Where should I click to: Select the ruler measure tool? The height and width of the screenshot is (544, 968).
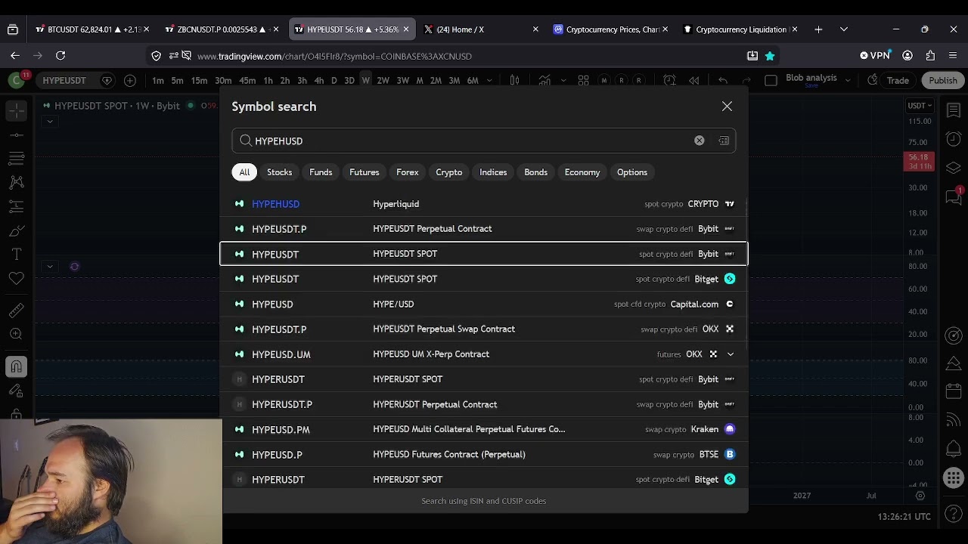tap(17, 310)
